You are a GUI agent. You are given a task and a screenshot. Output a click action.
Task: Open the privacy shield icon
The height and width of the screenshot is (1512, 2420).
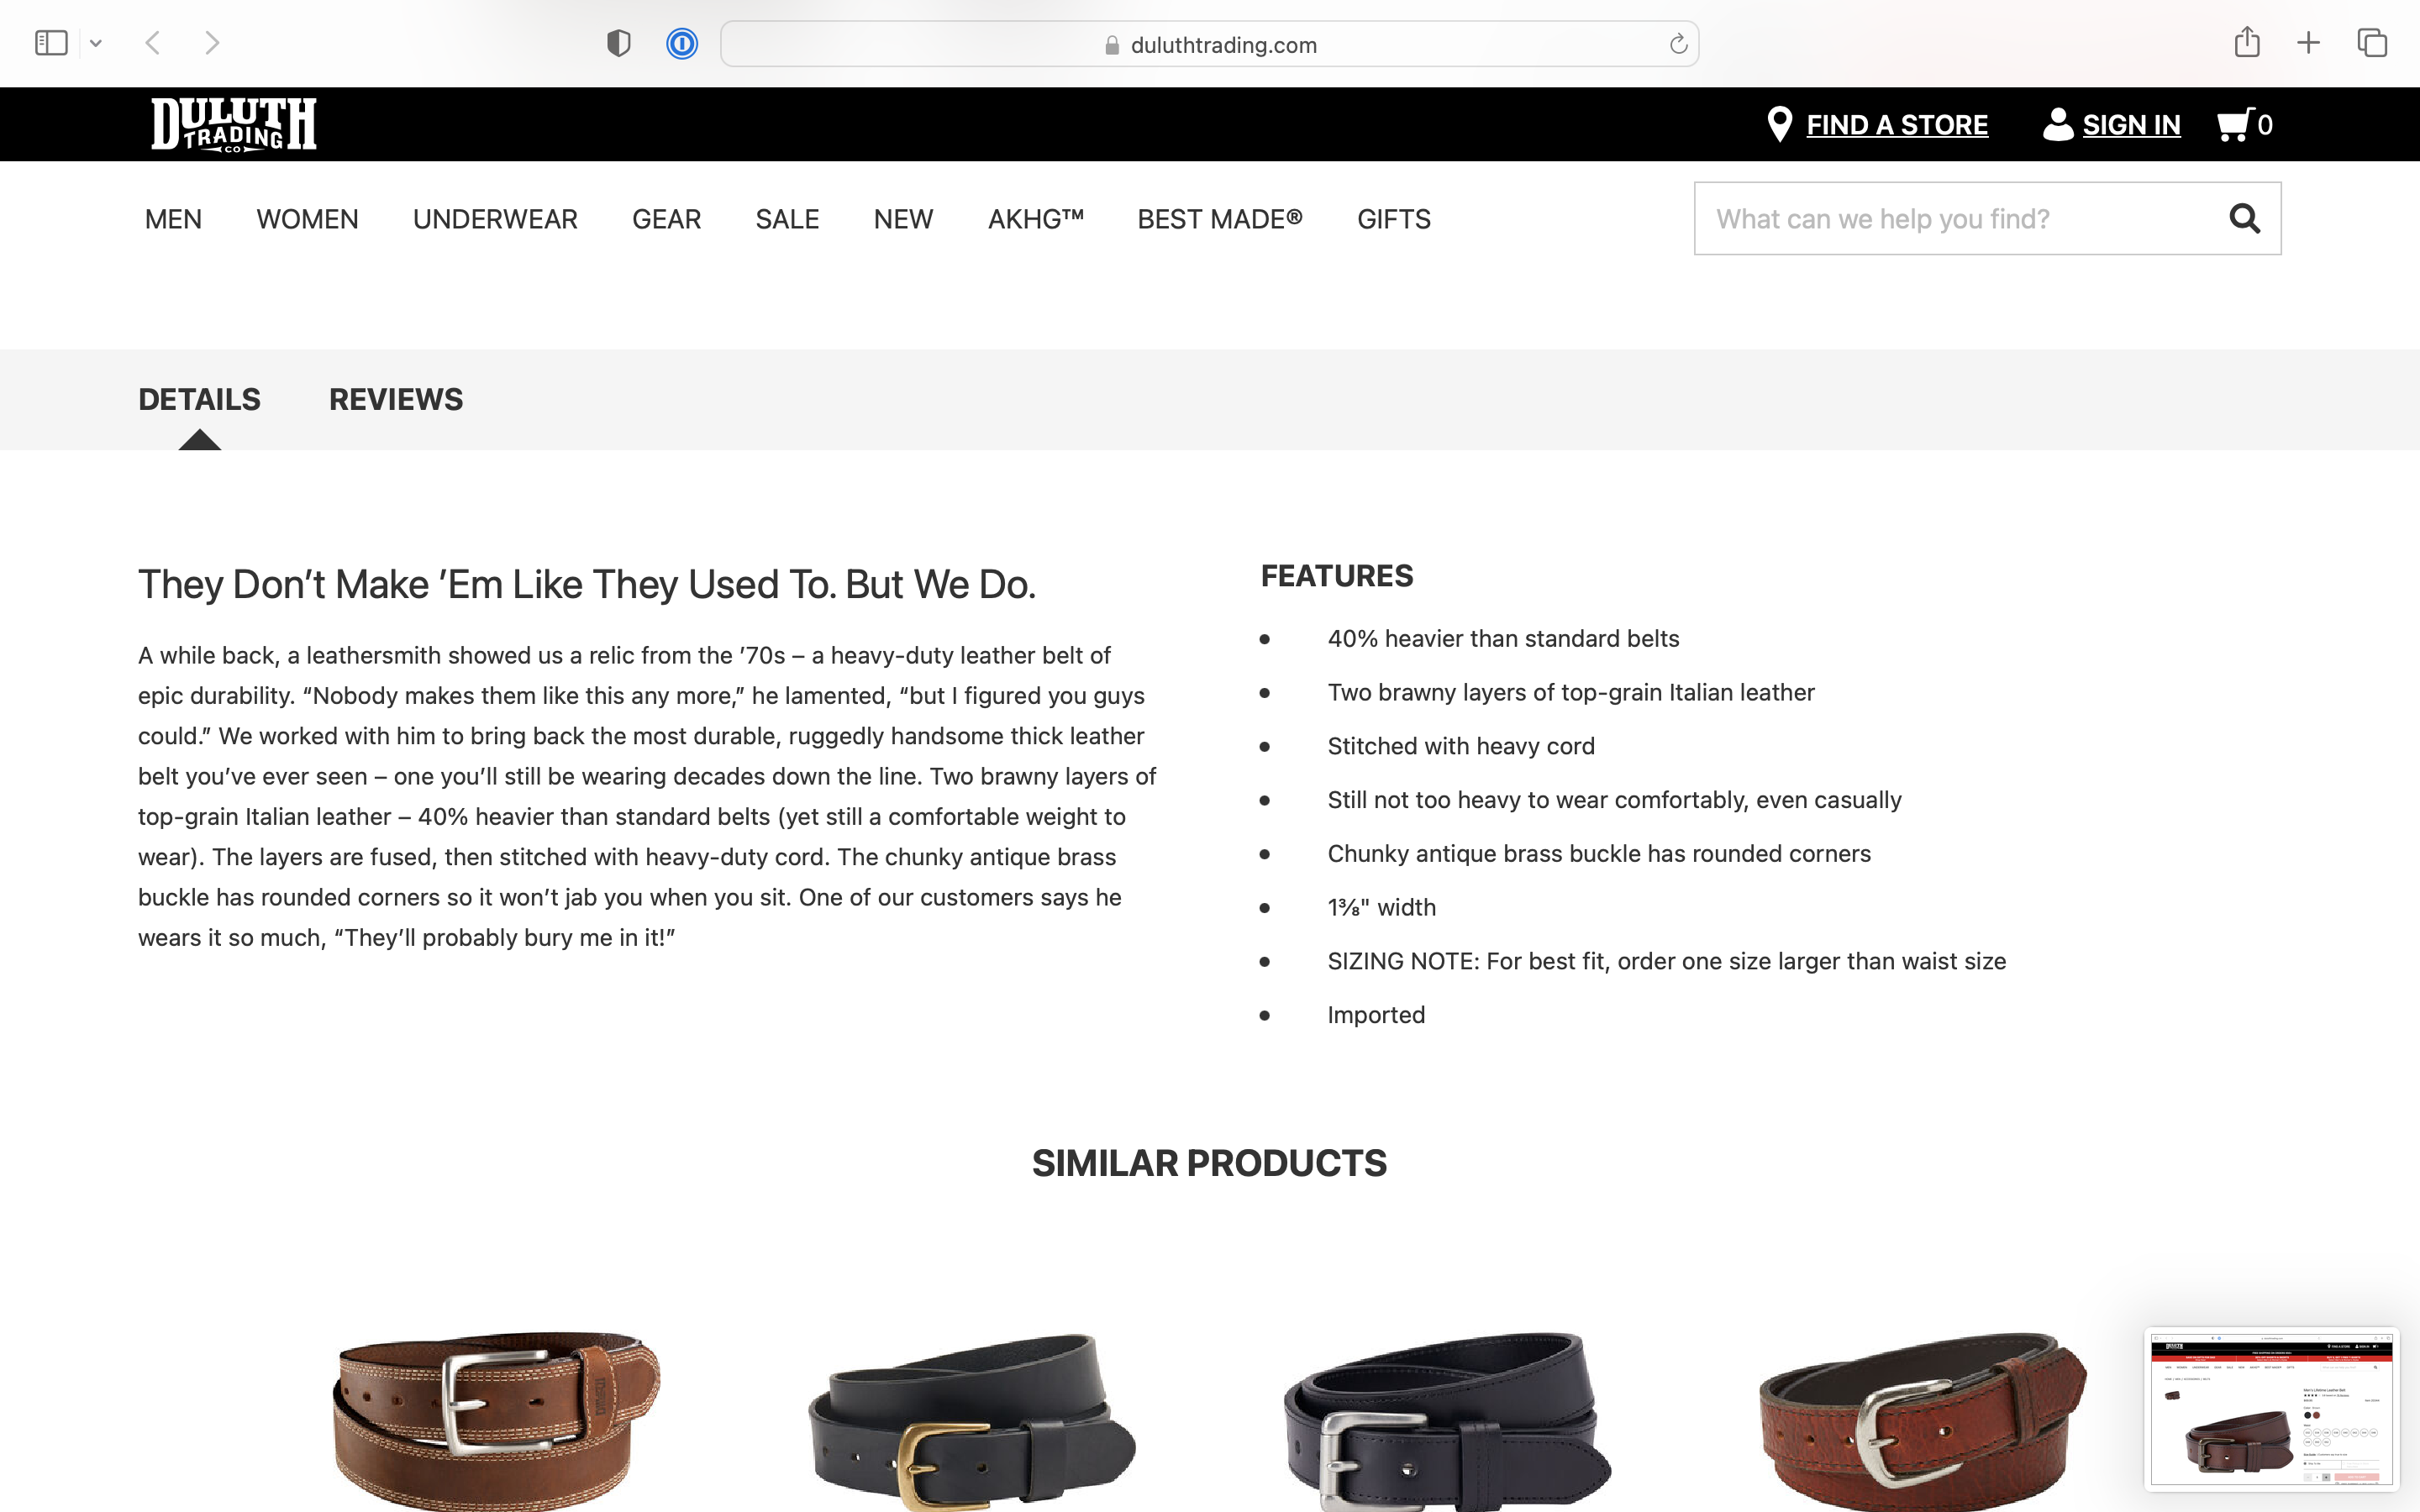619,43
